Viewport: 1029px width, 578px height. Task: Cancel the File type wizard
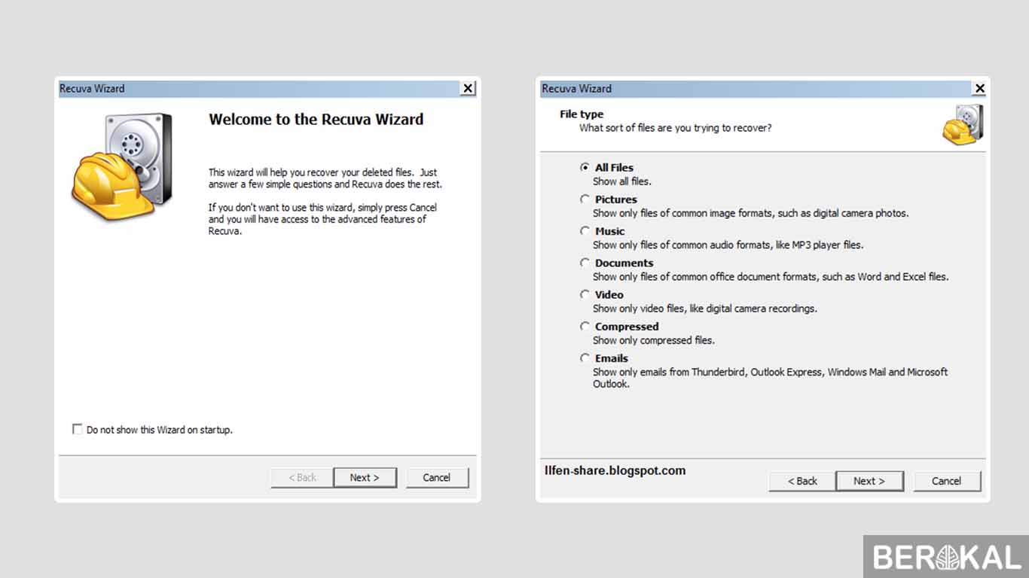coord(947,481)
